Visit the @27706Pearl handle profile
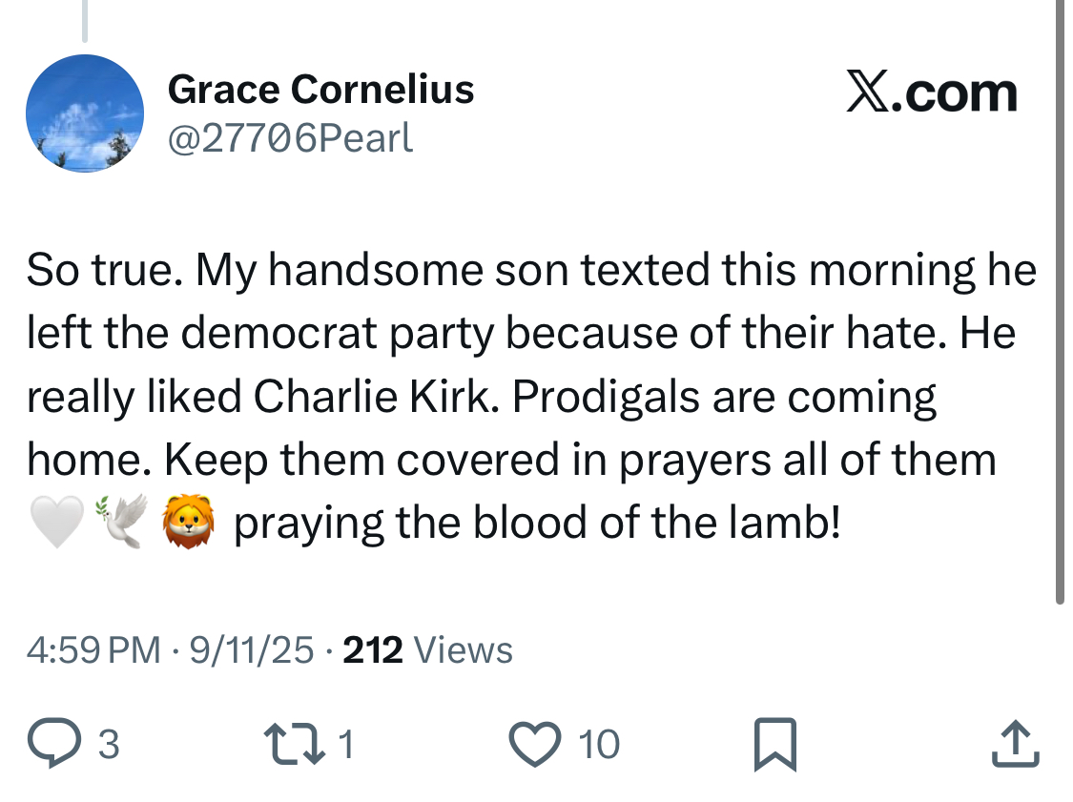The width and height of the screenshot is (1073, 802). click(290, 138)
